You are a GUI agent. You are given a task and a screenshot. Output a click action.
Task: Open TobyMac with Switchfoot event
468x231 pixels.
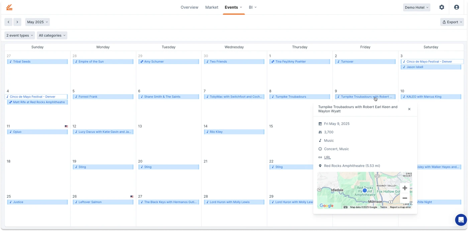click(x=234, y=97)
